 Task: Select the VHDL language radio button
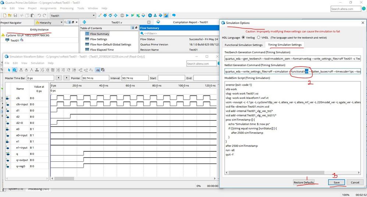(258, 37)
